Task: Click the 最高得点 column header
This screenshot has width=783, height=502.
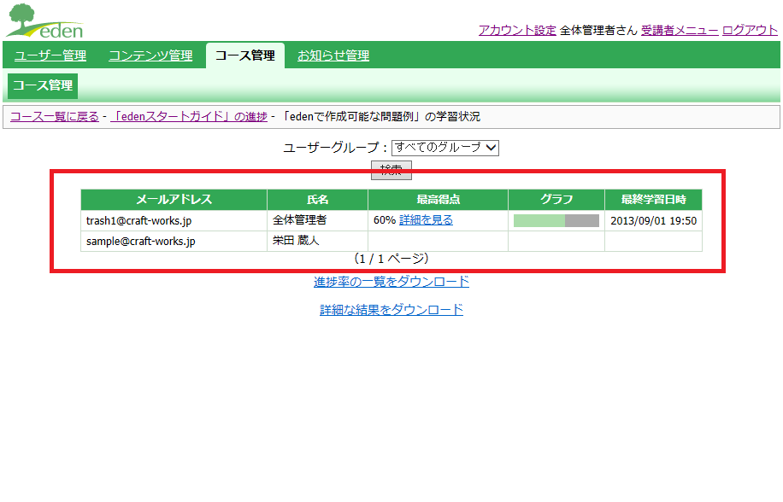Action: [x=438, y=200]
